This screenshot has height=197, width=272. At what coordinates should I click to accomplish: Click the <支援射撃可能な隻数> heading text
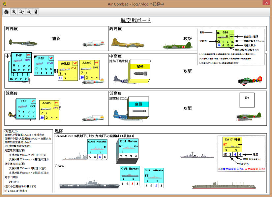point(17,146)
